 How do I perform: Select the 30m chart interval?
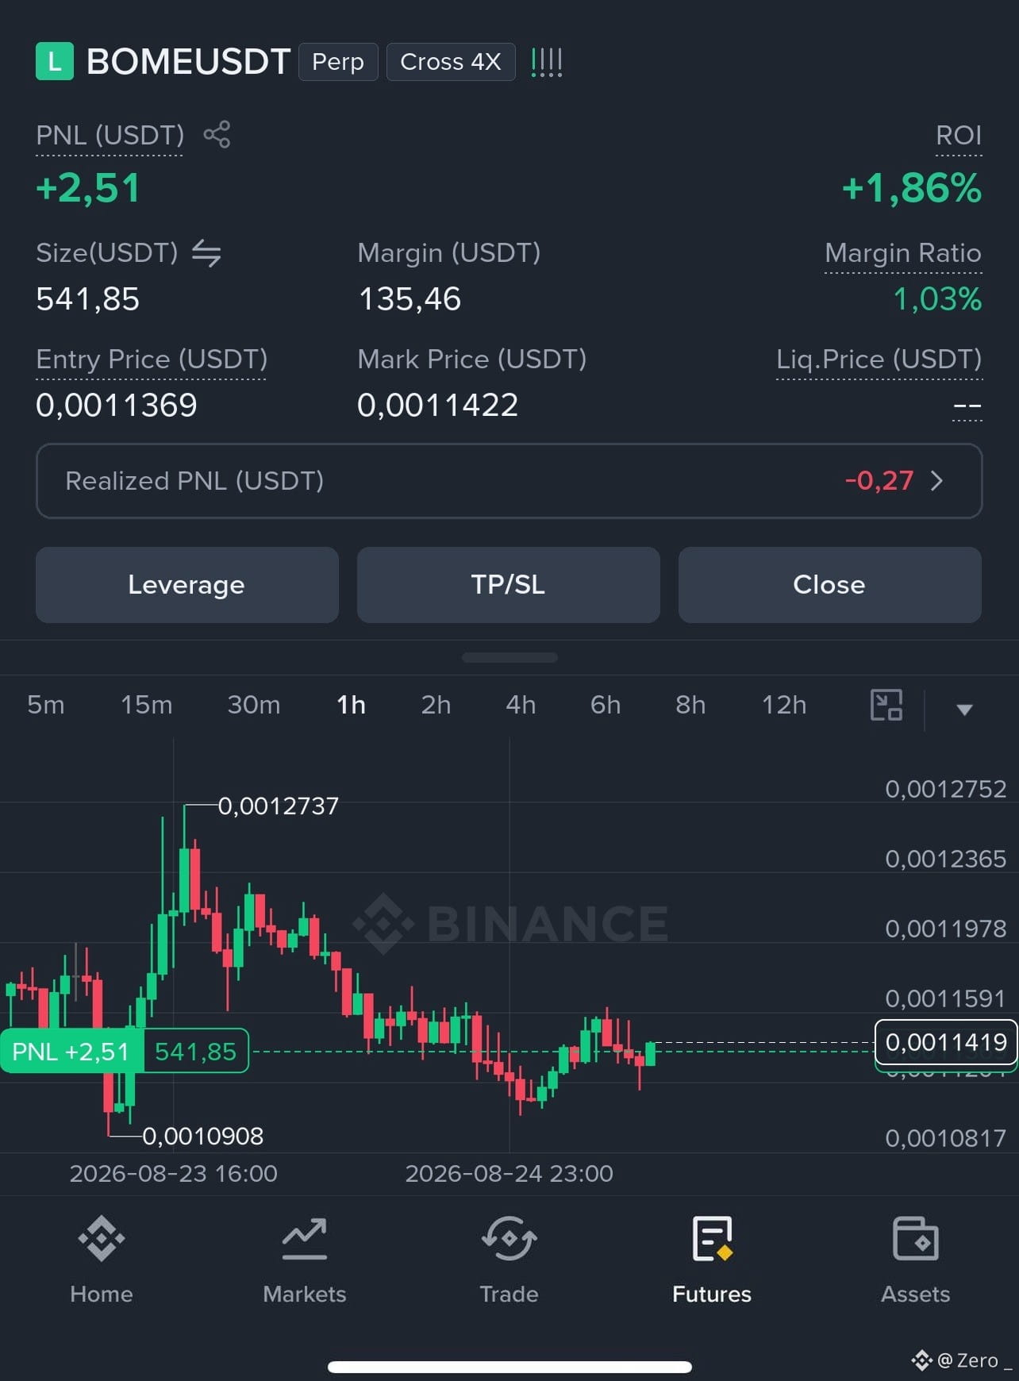click(254, 705)
